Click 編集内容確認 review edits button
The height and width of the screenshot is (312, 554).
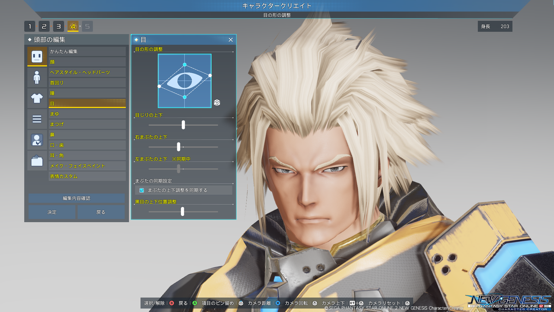(x=77, y=198)
